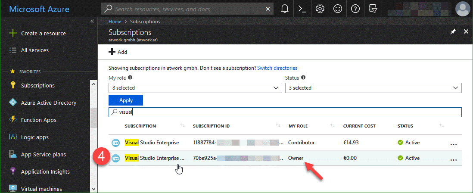Open the directory and subscription filter icon
The width and height of the screenshot is (473, 193).
[373, 9]
